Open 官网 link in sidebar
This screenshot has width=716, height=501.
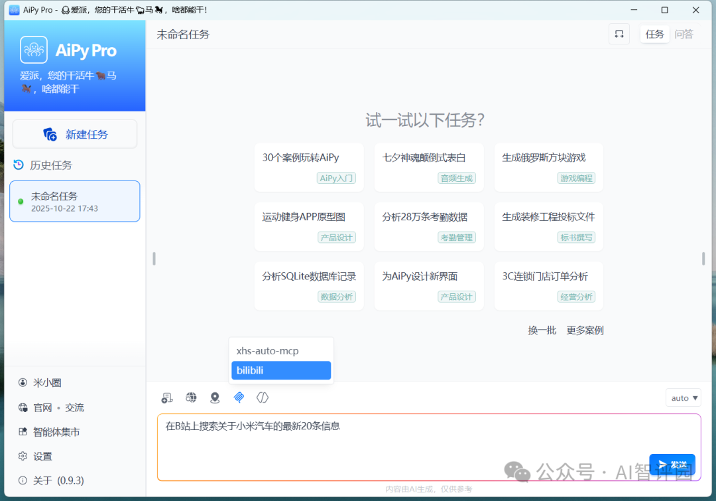pyautogui.click(x=43, y=407)
